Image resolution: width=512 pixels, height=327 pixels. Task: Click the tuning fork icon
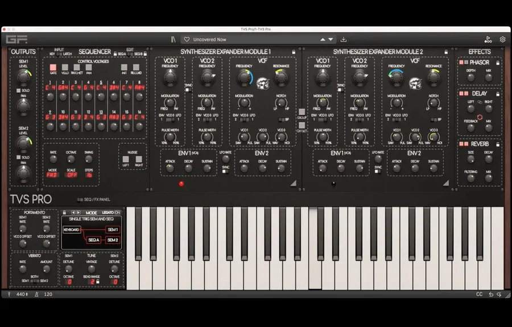[x=9, y=294]
